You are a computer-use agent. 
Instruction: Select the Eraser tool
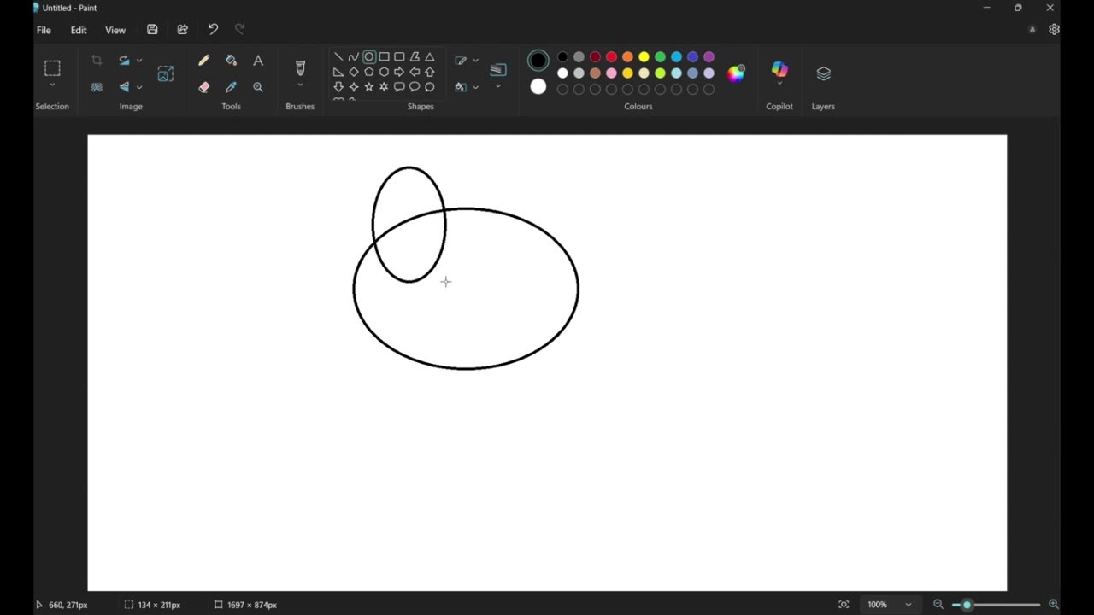click(x=203, y=87)
